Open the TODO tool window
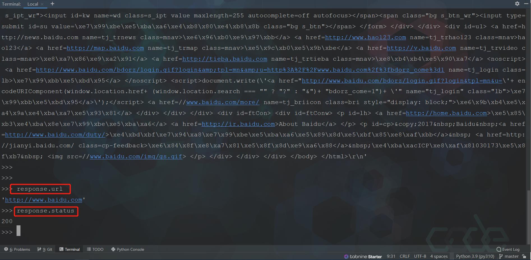531x260 pixels. 95,249
